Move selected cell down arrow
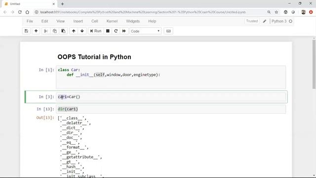Viewport: 316px width, 178px height. point(82,31)
